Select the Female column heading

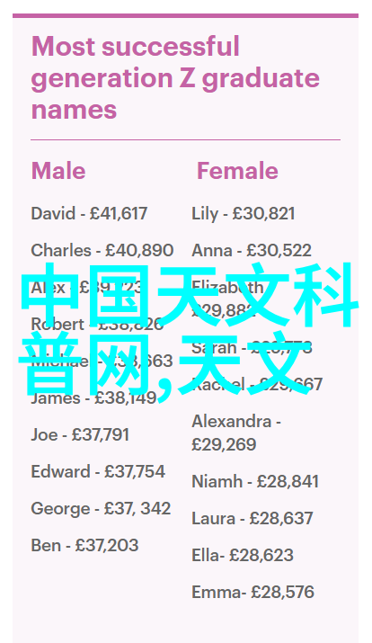pyautogui.click(x=237, y=171)
